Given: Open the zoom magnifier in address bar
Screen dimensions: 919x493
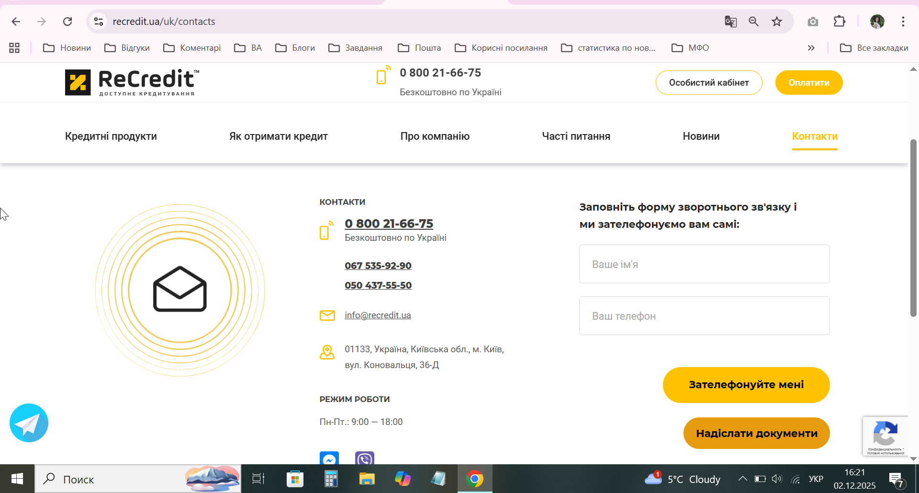Looking at the screenshot, I should coord(753,22).
